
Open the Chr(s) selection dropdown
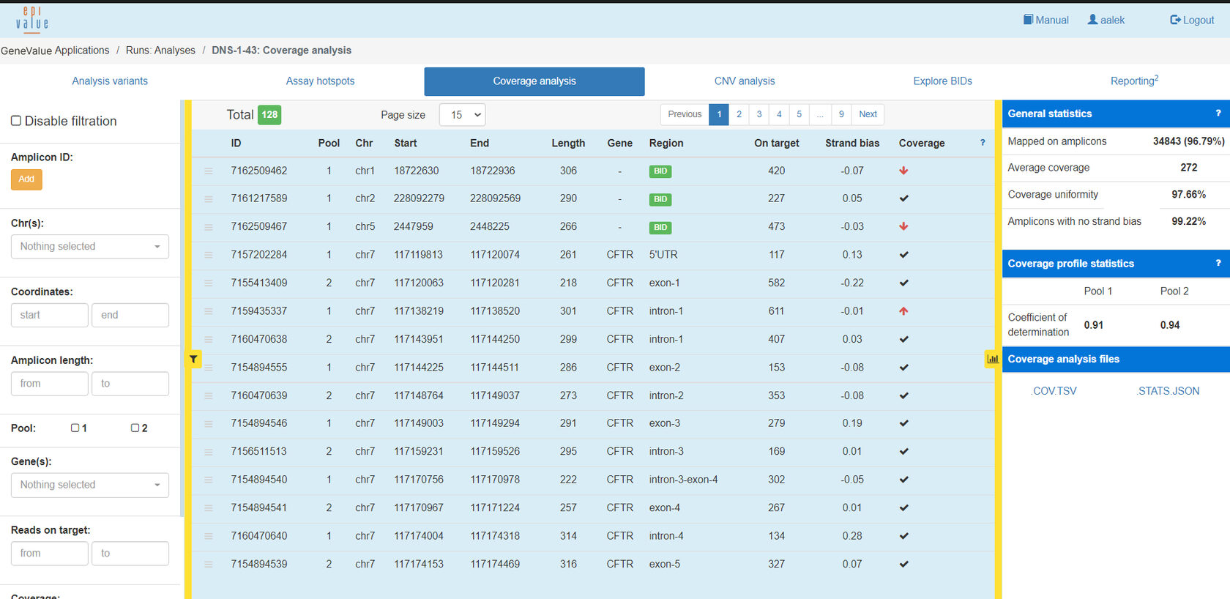[89, 247]
